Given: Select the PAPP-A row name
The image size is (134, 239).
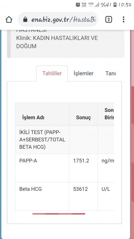Looking at the screenshot, I should click(x=28, y=161).
